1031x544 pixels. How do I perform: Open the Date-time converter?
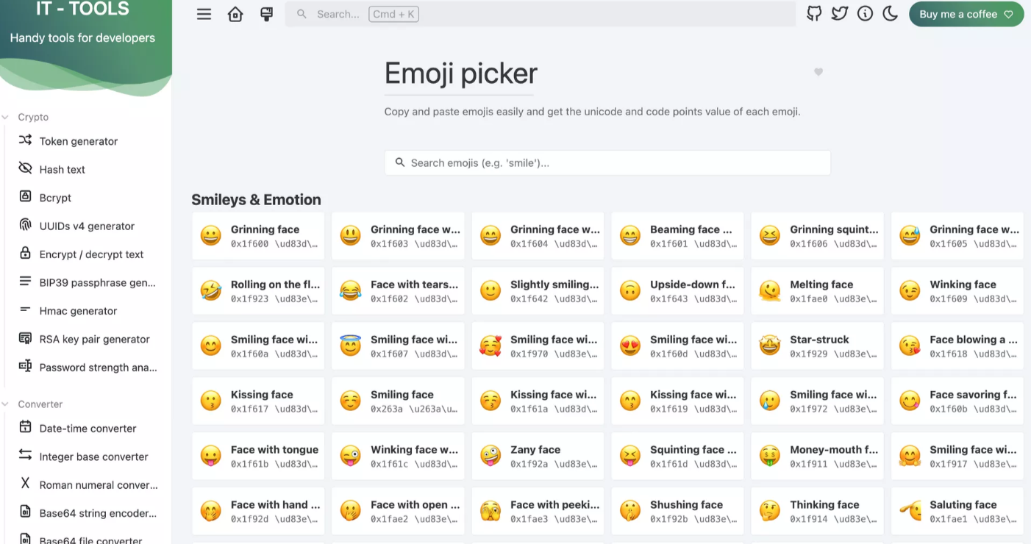88,428
